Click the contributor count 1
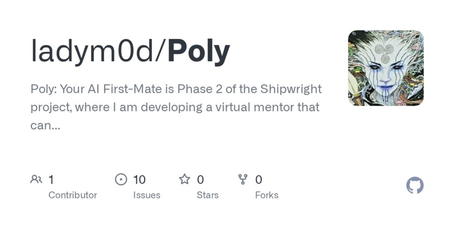 51,180
